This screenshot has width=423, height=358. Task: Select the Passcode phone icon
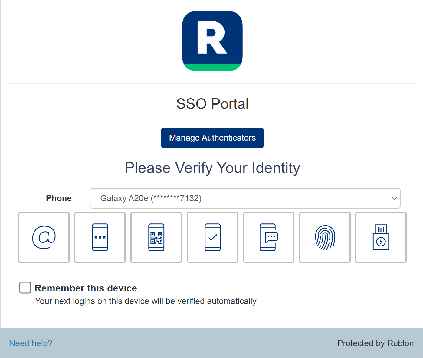[x=100, y=237]
